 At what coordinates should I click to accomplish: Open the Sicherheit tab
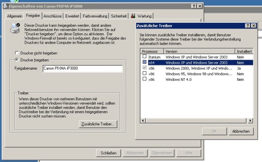(119, 16)
